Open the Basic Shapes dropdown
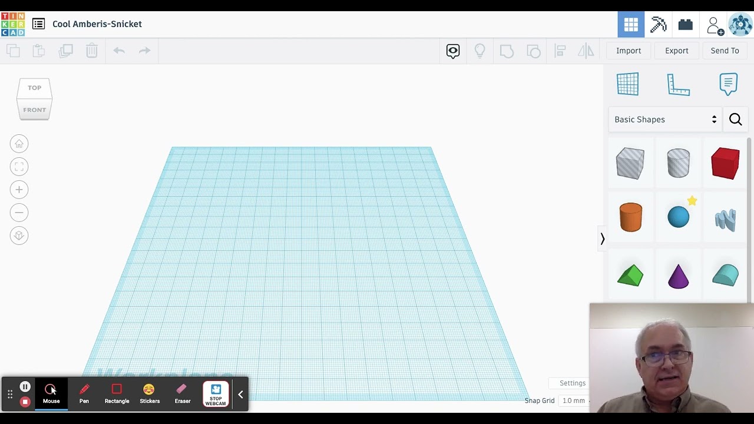Viewport: 754px width, 424px height. click(665, 120)
